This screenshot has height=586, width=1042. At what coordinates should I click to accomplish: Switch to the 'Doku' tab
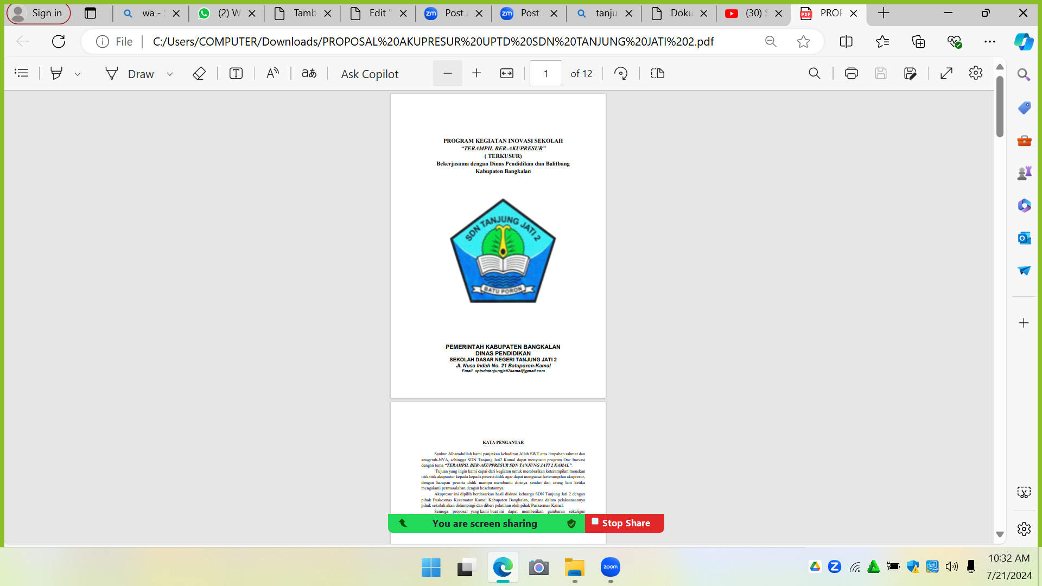[678, 13]
